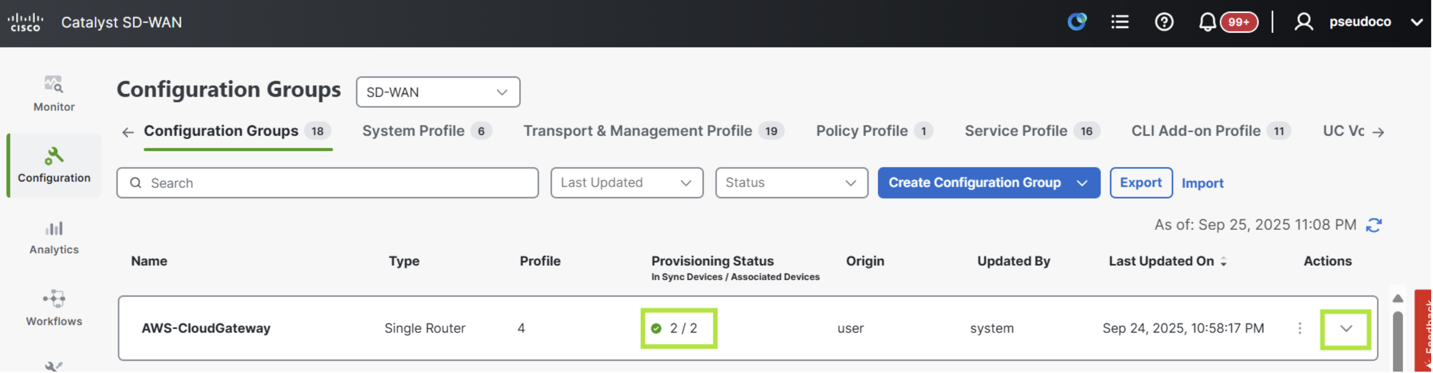
Task: Open the CLI Add-on Profile tab
Action: click(1211, 131)
